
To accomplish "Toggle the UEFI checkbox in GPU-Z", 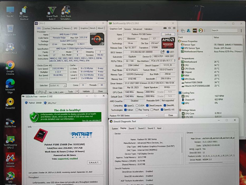I will point(168,52).
